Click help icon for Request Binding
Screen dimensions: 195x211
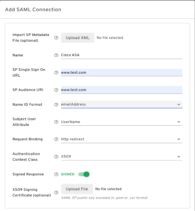click(56, 139)
